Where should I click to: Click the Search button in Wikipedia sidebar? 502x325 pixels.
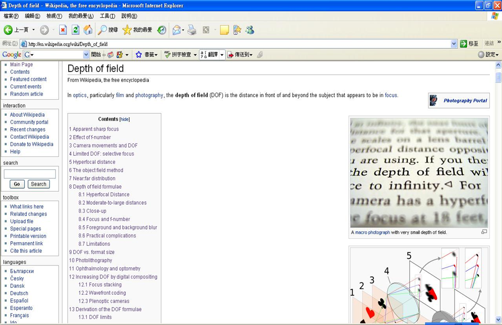[x=39, y=184]
